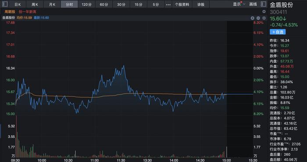Viewport: 307px width, 162px height.
Task: Select the 60分 period tab
Action: [104, 4]
